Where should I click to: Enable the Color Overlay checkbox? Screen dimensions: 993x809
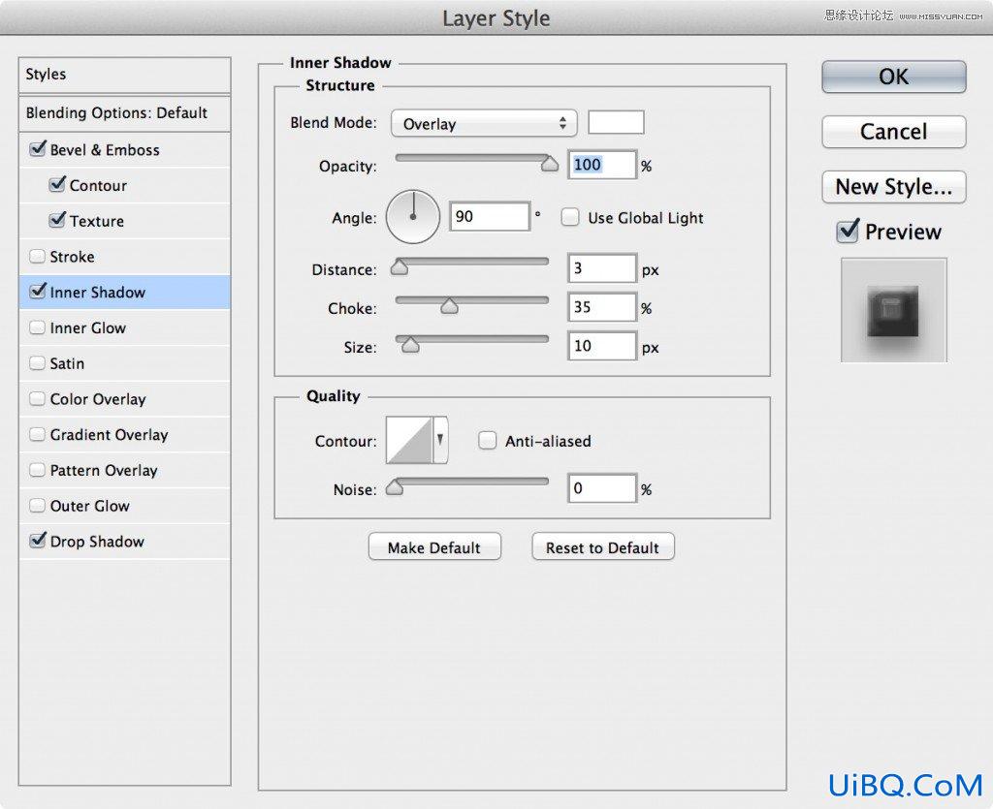38,398
